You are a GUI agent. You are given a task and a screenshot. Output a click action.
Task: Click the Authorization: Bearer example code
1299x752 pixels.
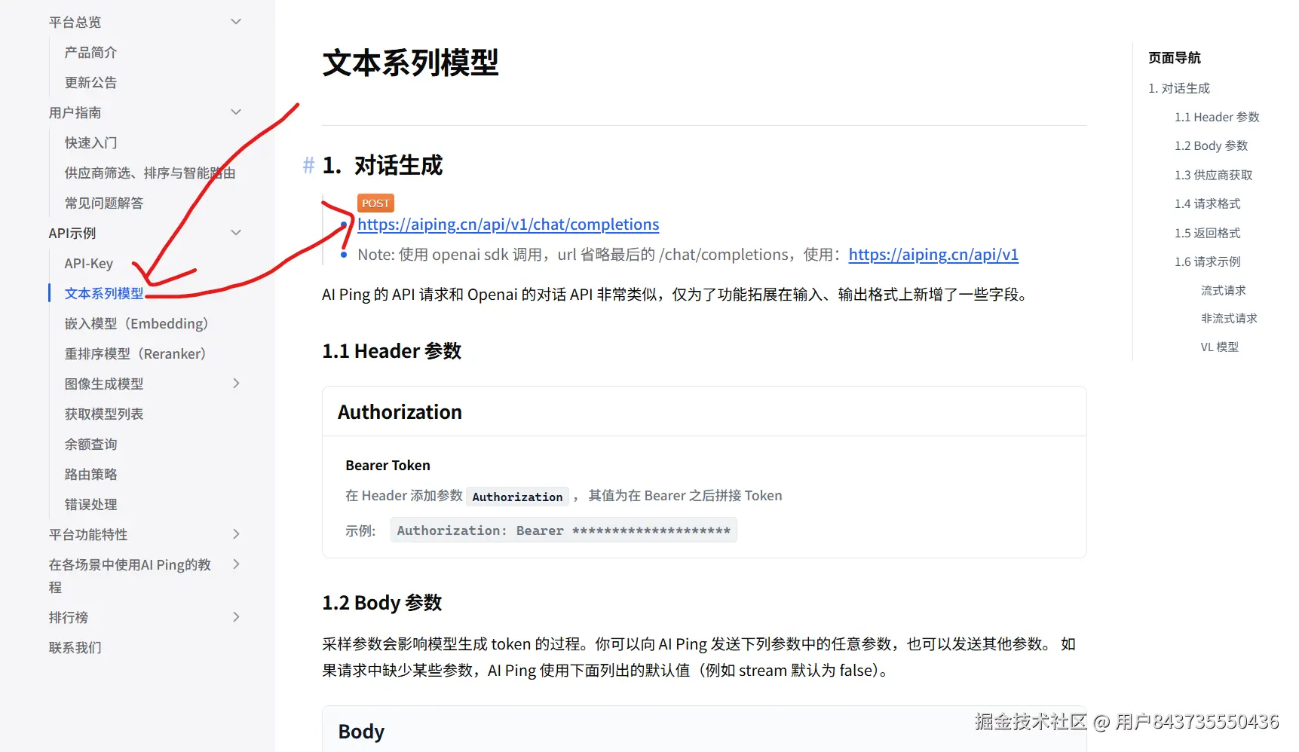pyautogui.click(x=563, y=530)
